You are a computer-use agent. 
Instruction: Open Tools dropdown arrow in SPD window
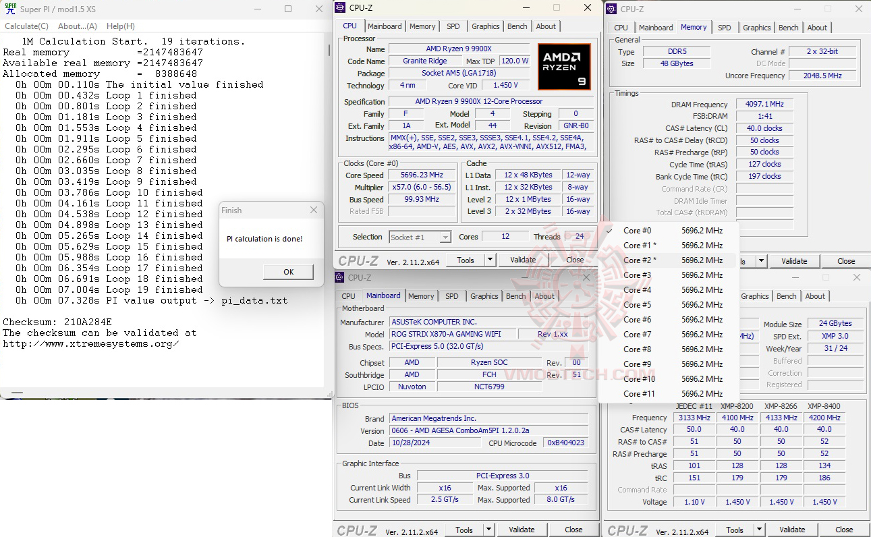[x=759, y=530]
